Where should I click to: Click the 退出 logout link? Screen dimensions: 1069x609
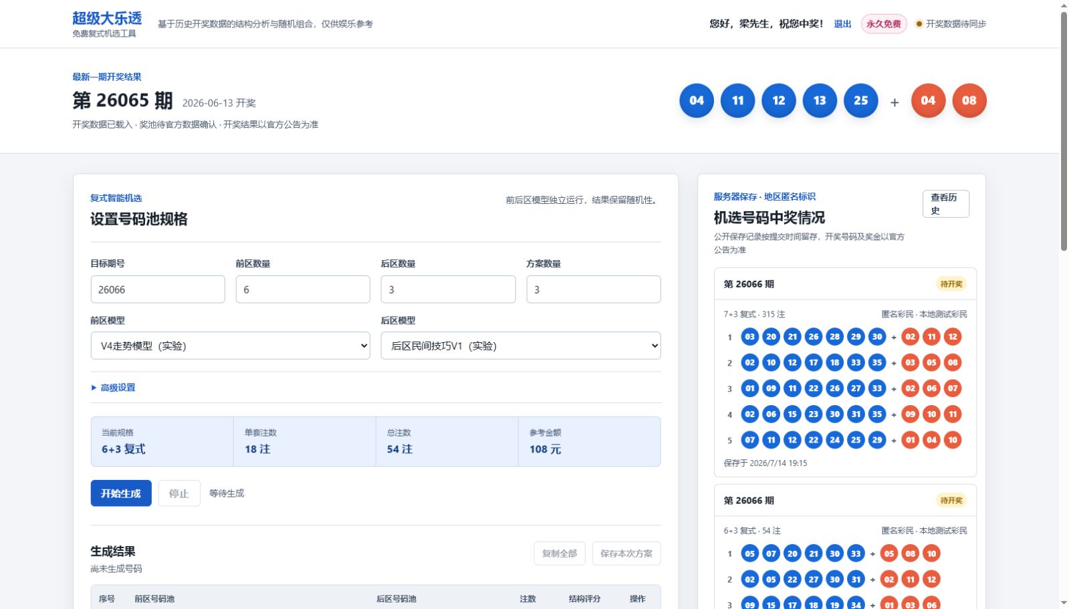click(x=842, y=24)
